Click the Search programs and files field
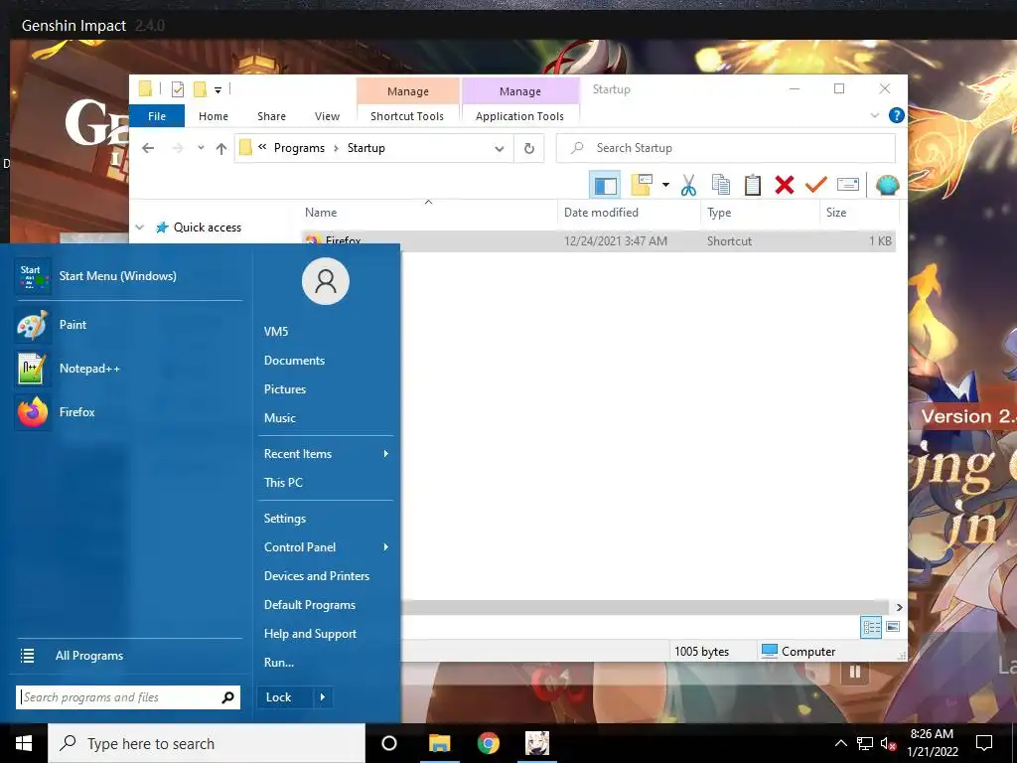Viewport: 1017px width, 763px height. (128, 697)
